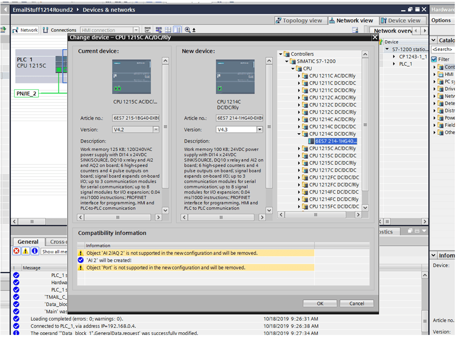Expand PLC_1 row in Network overview
This screenshot has height=337, width=457.
point(394,64)
